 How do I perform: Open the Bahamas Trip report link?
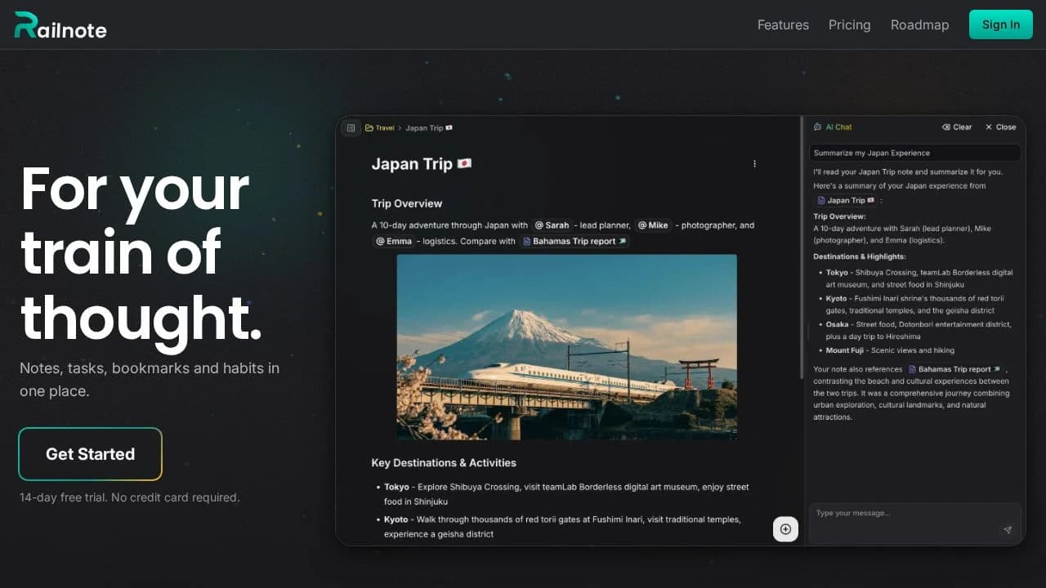point(574,241)
